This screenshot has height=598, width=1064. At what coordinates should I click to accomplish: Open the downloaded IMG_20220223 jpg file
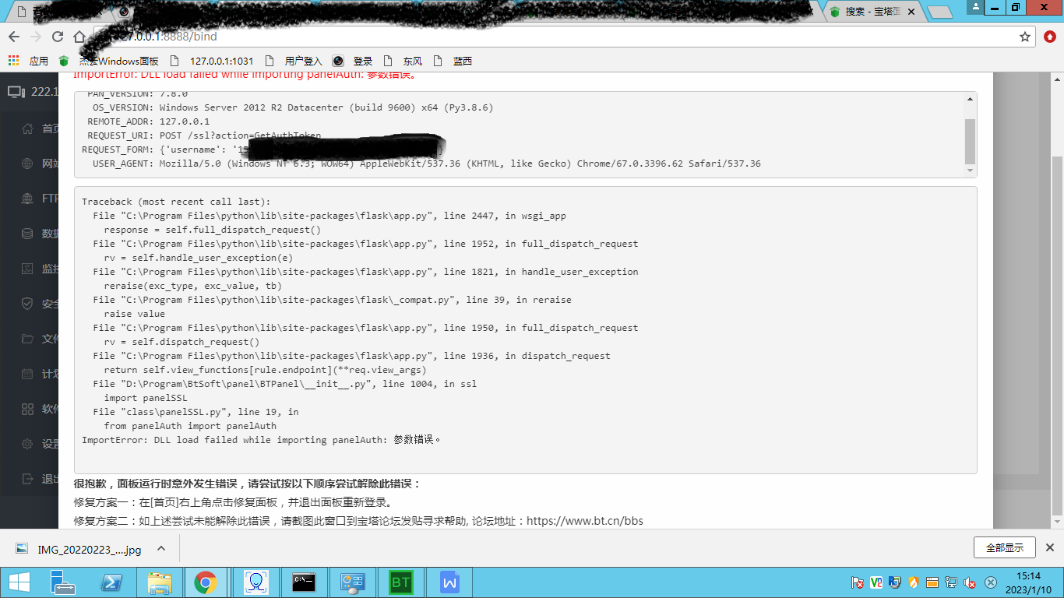point(79,549)
